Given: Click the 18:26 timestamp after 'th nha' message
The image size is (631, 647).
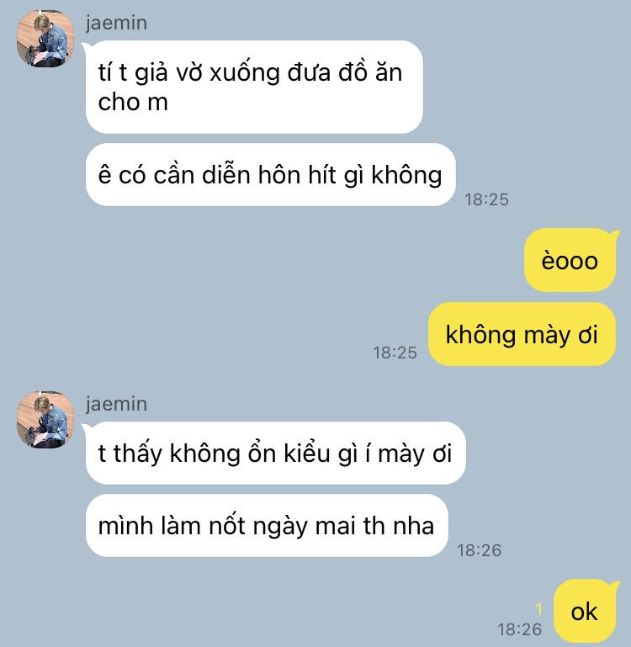Looking at the screenshot, I should [x=479, y=550].
